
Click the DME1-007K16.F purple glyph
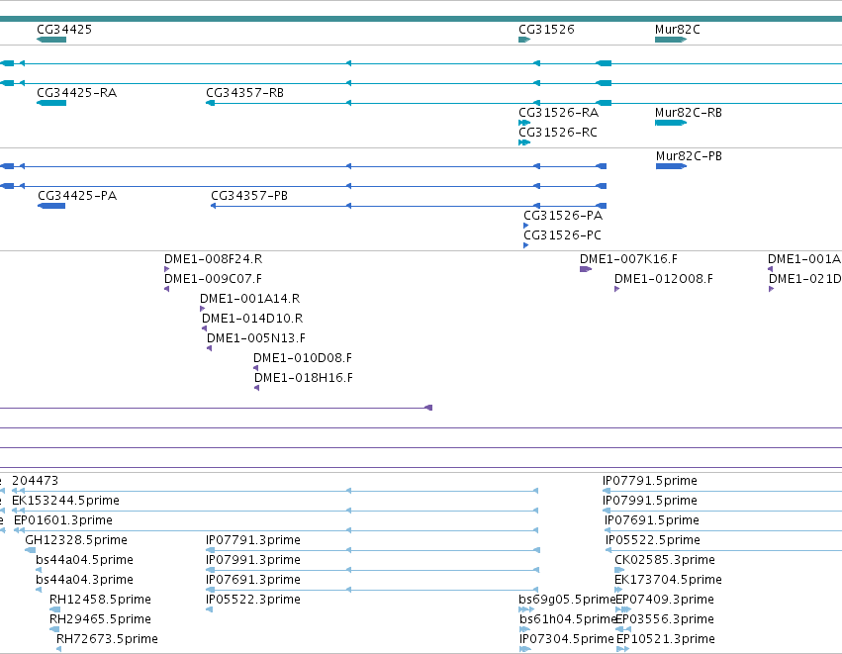(x=586, y=269)
